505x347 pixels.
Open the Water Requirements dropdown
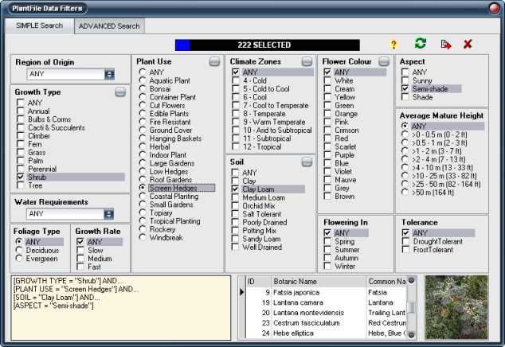point(109,213)
